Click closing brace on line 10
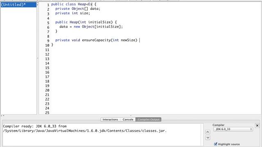Viewport: 262px width, 147px height. click(52, 45)
